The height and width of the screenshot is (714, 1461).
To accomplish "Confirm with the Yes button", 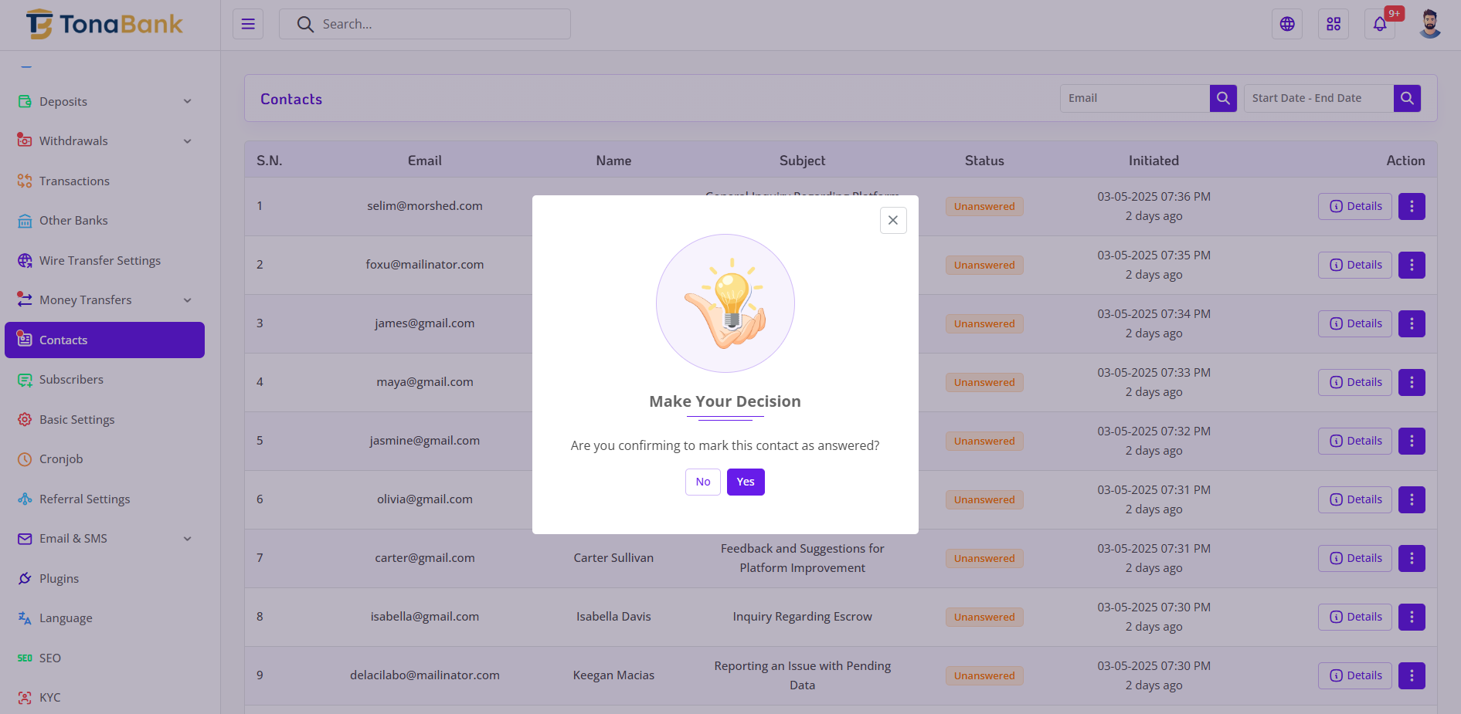I will point(745,482).
